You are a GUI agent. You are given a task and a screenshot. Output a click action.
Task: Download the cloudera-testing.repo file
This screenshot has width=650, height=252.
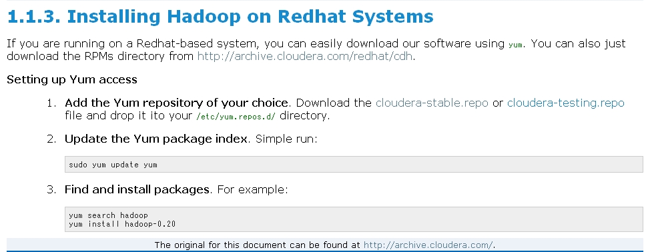click(x=565, y=103)
